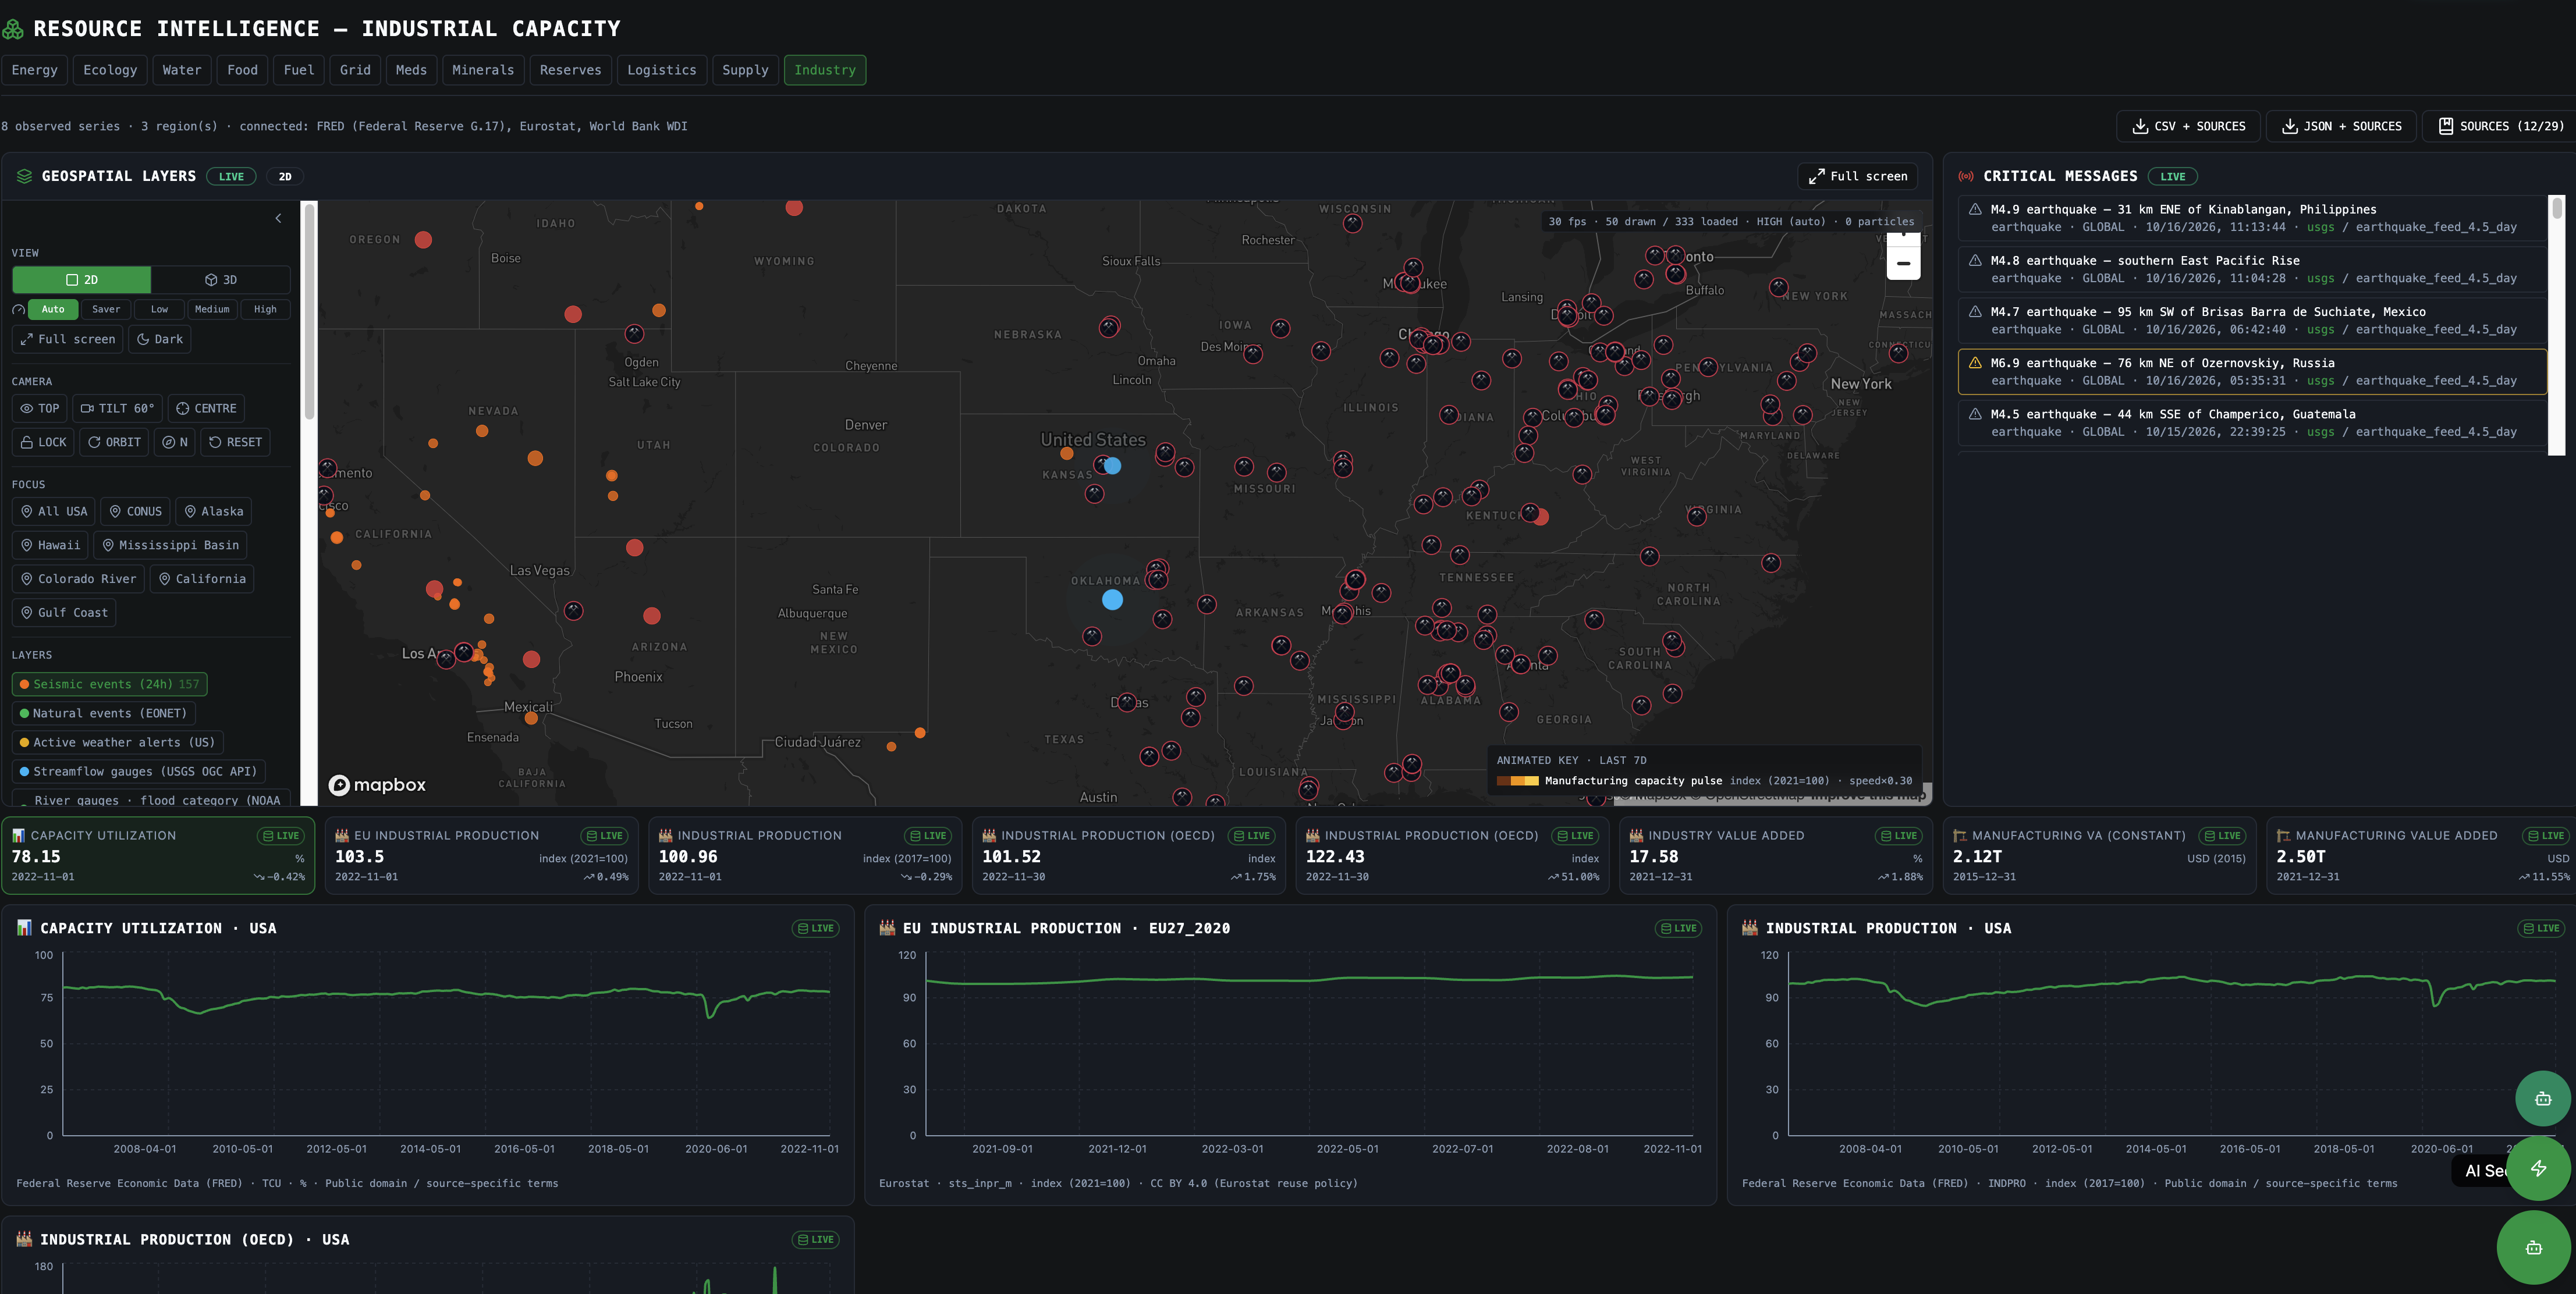Start camera ORBIT
The height and width of the screenshot is (1294, 2576).
point(114,442)
